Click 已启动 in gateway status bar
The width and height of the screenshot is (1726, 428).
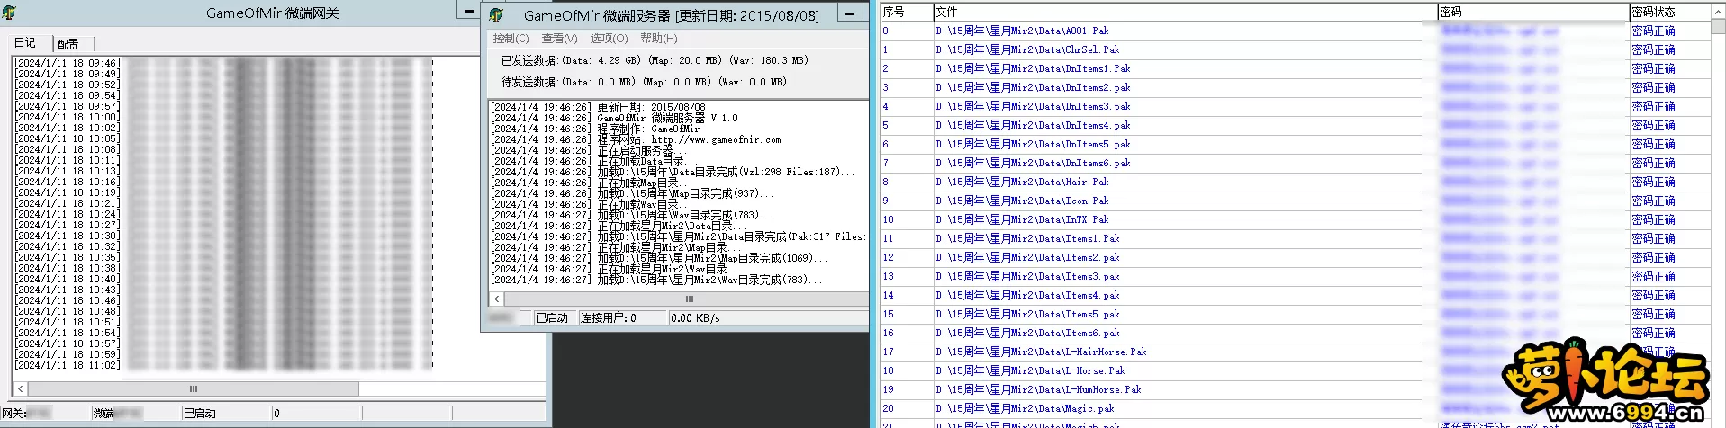[225, 413]
